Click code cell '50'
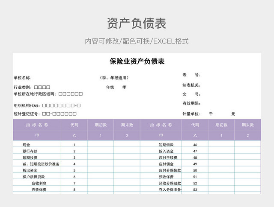Screen dimensions: 274x207 point(195,170)
